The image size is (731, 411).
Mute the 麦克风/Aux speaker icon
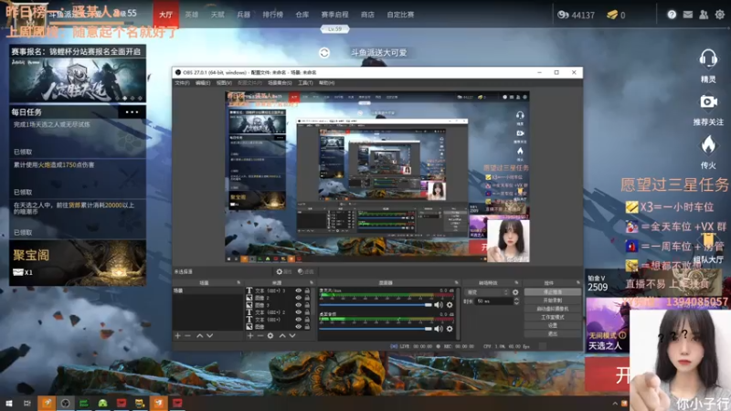(x=439, y=305)
